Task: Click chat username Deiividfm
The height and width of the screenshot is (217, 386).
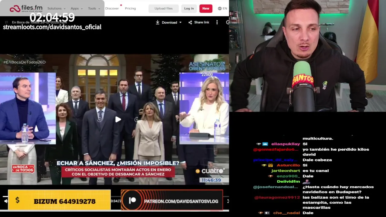Action: click(x=288, y=181)
